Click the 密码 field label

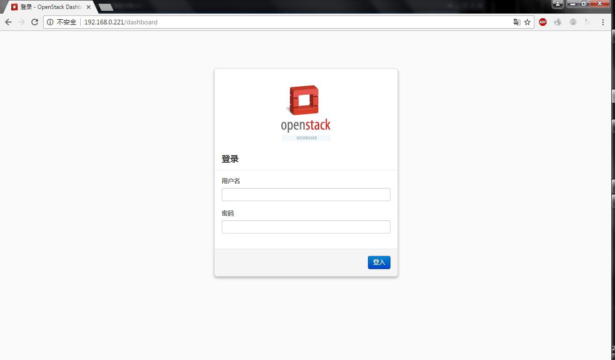(228, 213)
